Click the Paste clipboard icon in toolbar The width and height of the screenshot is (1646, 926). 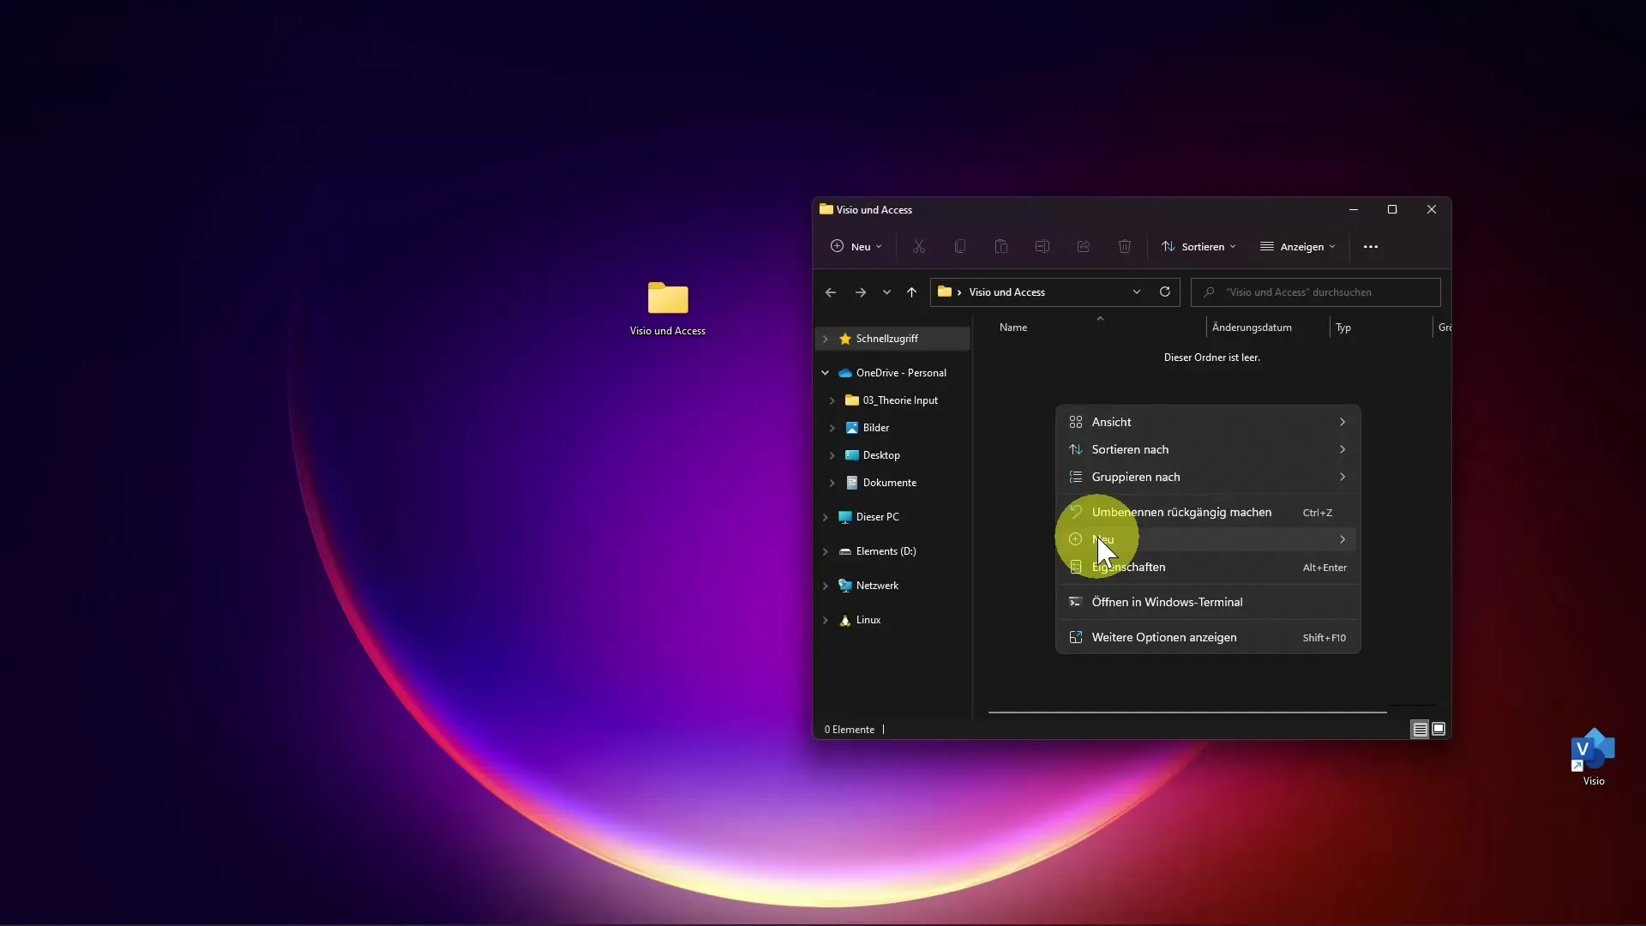click(x=1000, y=246)
